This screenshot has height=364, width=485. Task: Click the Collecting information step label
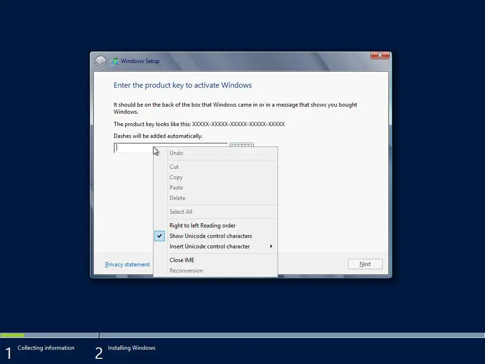46,348
